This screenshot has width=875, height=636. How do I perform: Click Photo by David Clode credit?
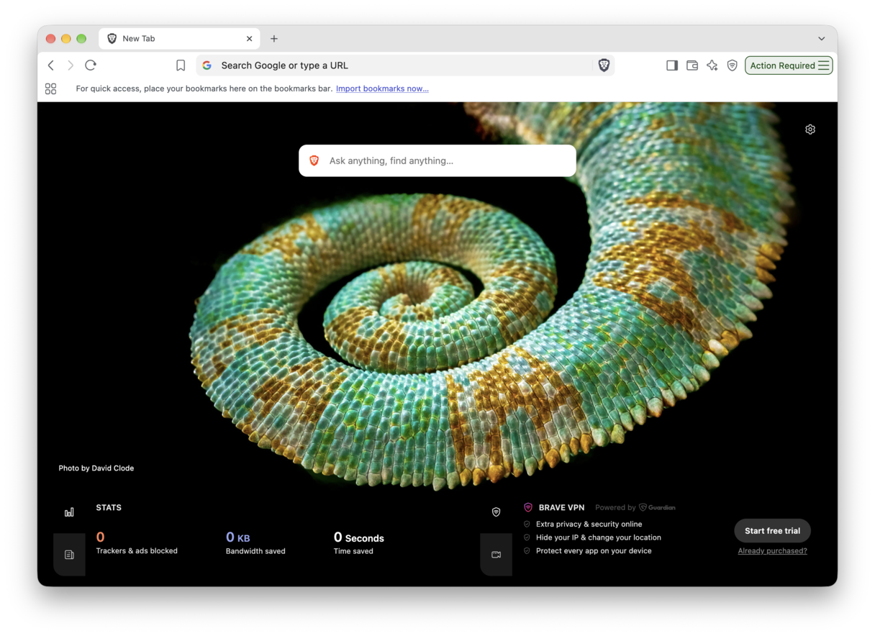click(x=96, y=468)
